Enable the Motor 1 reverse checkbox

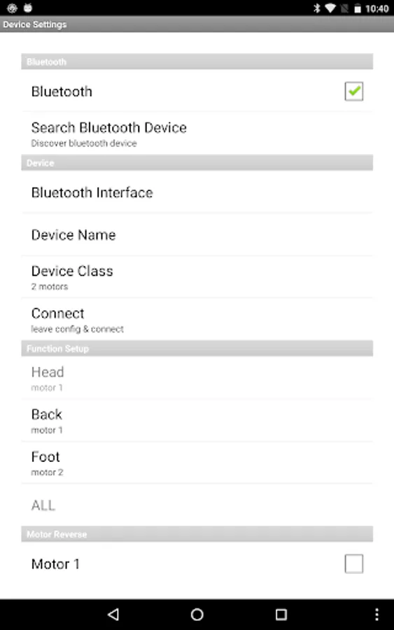tap(354, 563)
